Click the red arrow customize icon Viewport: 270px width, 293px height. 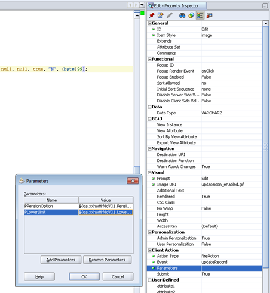point(209,15)
